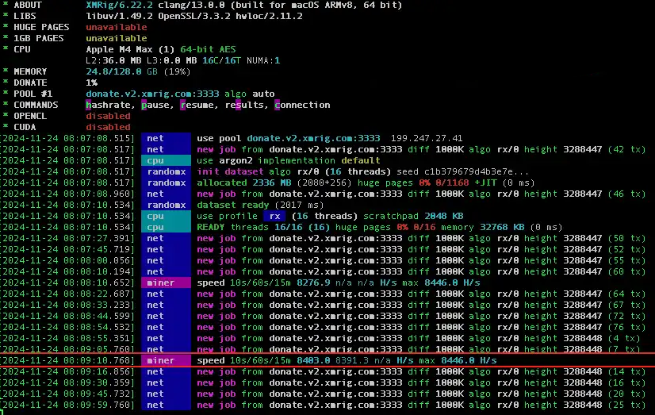Click the 'connection' command word
Viewport: 655px width, 415px height.
click(x=302, y=105)
